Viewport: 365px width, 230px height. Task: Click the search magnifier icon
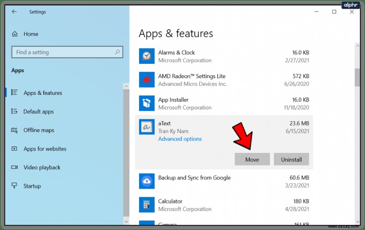click(x=117, y=52)
